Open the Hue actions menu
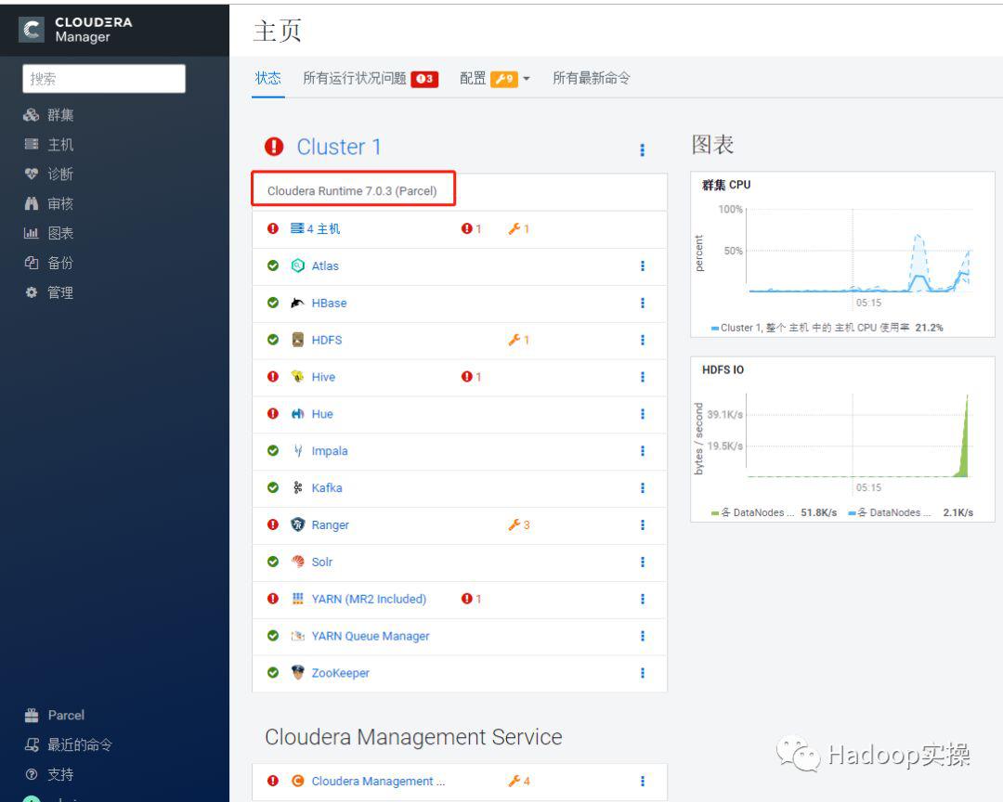 (643, 414)
